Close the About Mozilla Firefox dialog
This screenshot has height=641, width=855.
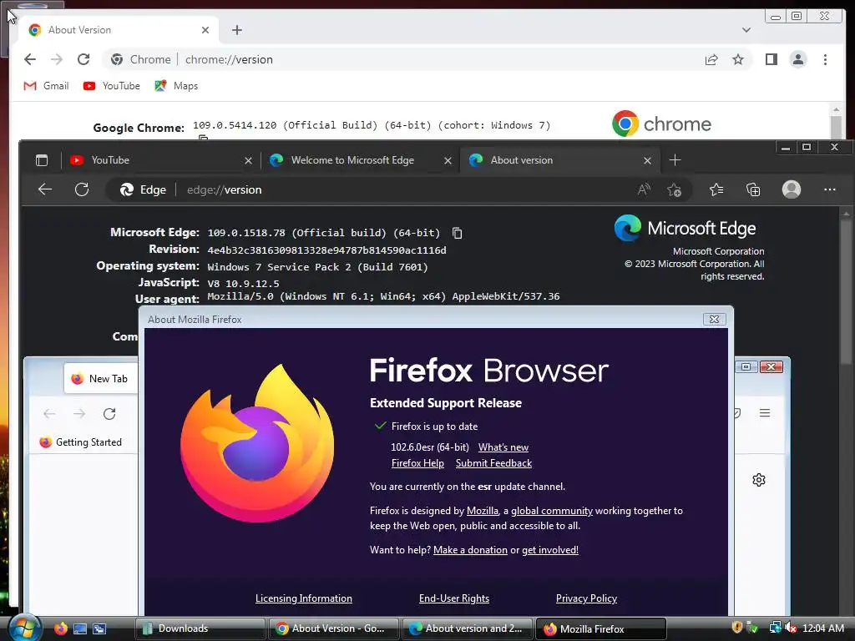714,320
